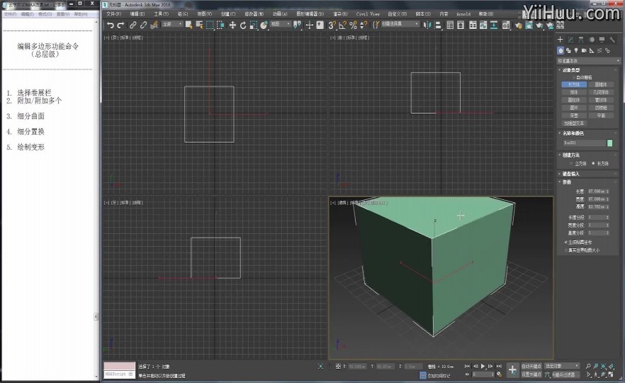Click the Cylinder primitive button

click(x=574, y=100)
